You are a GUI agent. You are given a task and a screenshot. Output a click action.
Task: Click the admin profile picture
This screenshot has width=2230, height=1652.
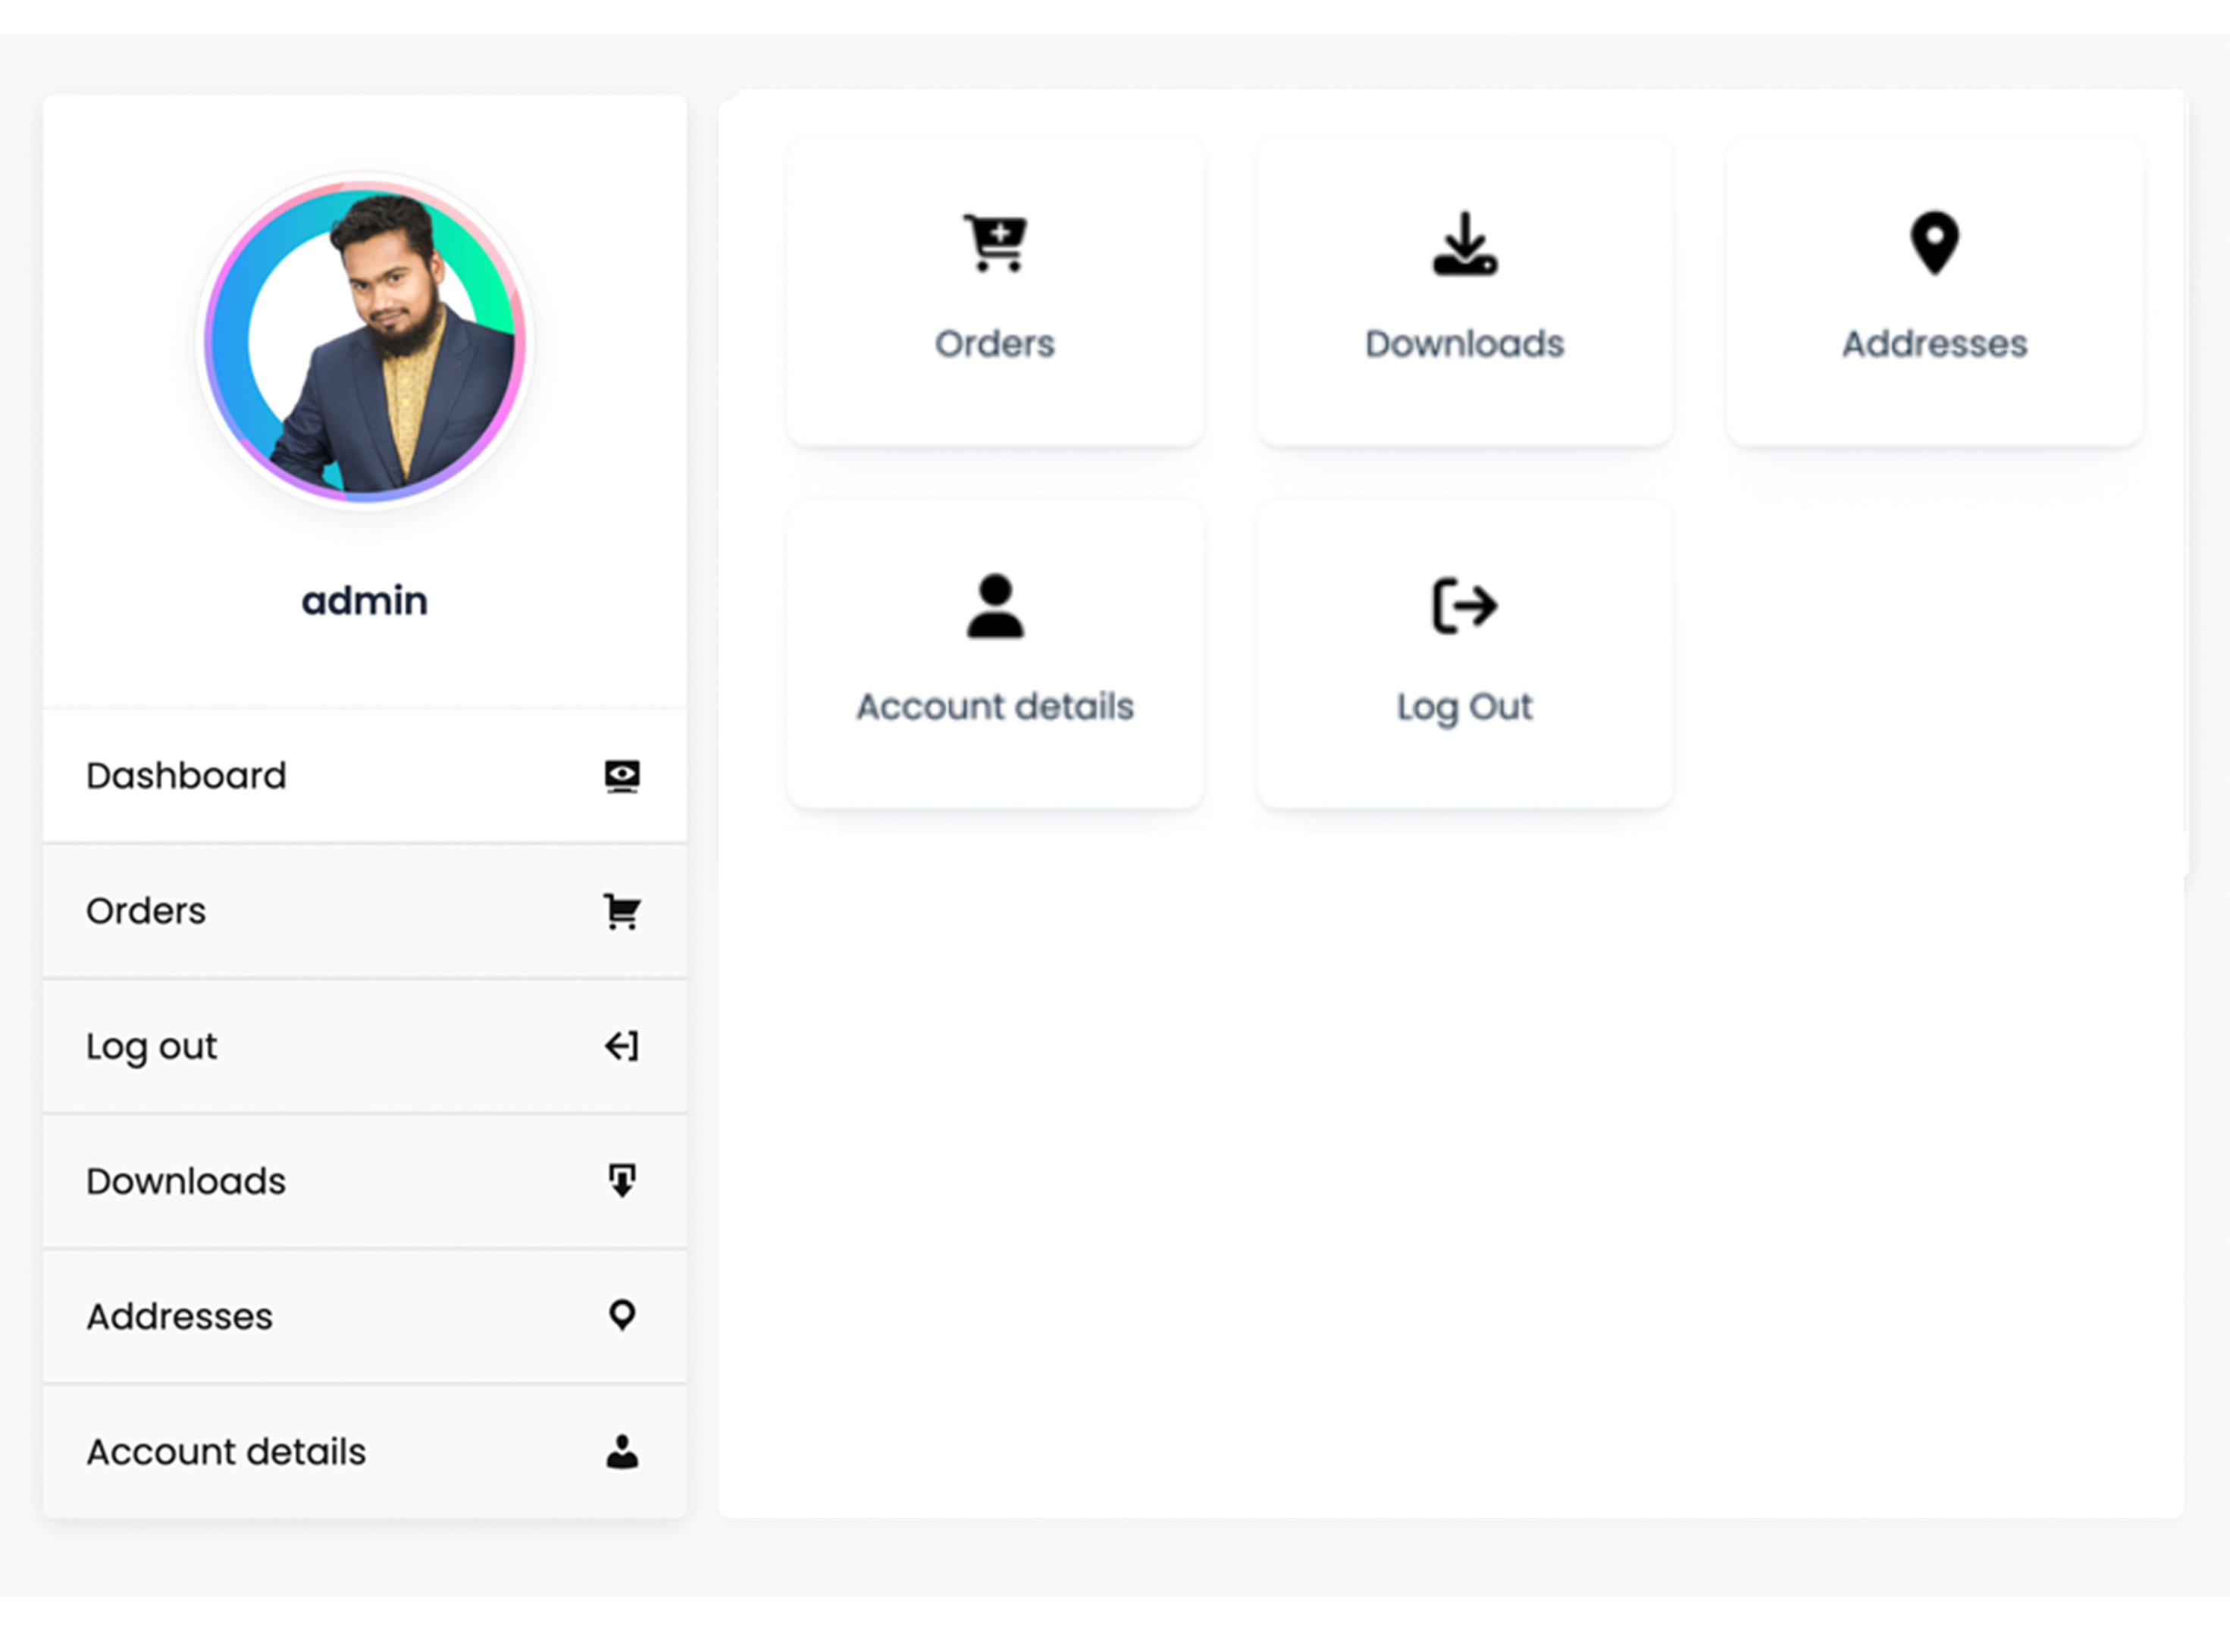point(365,341)
